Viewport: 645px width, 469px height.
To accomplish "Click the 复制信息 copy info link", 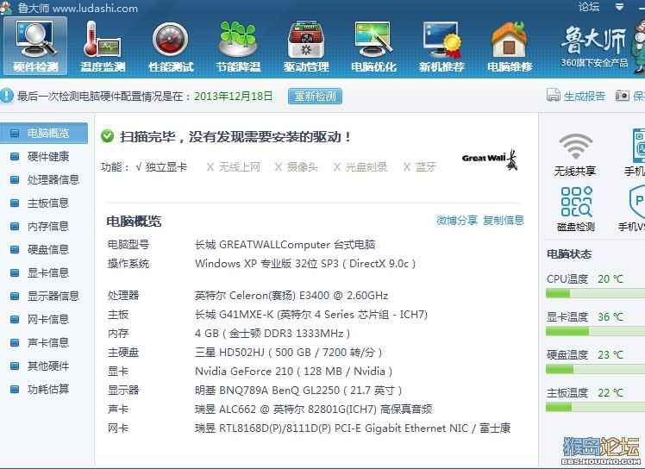I will point(504,220).
